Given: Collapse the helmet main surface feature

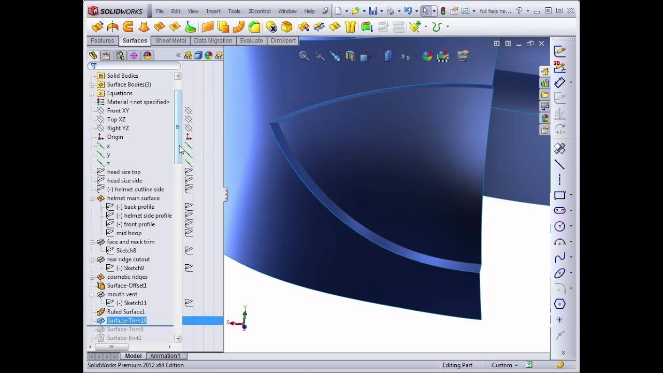Looking at the screenshot, I should click(x=92, y=198).
